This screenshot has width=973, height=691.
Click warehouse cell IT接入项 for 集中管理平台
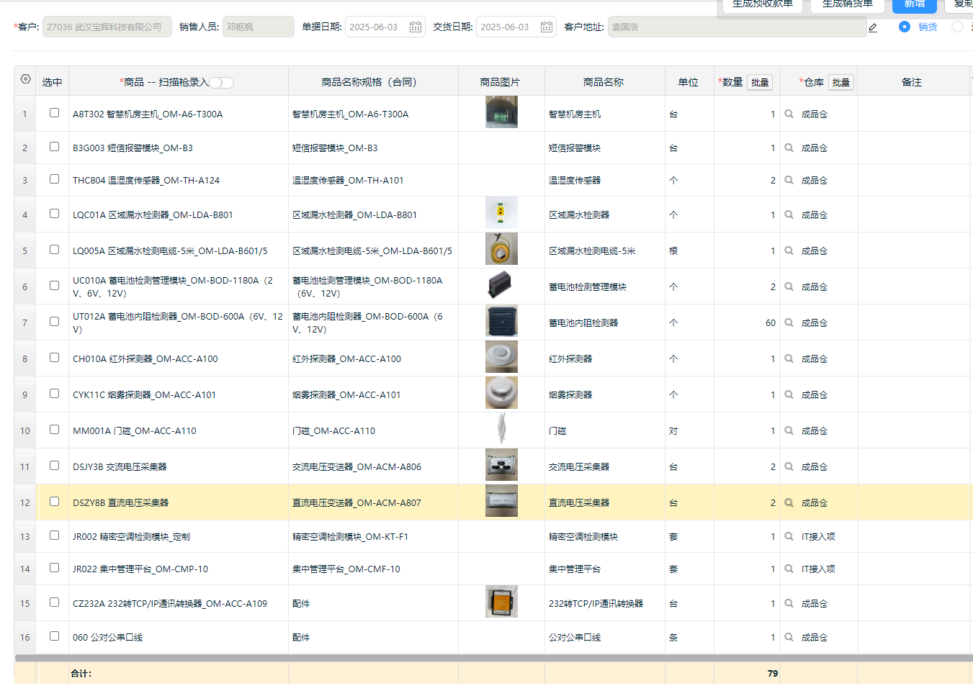click(818, 569)
